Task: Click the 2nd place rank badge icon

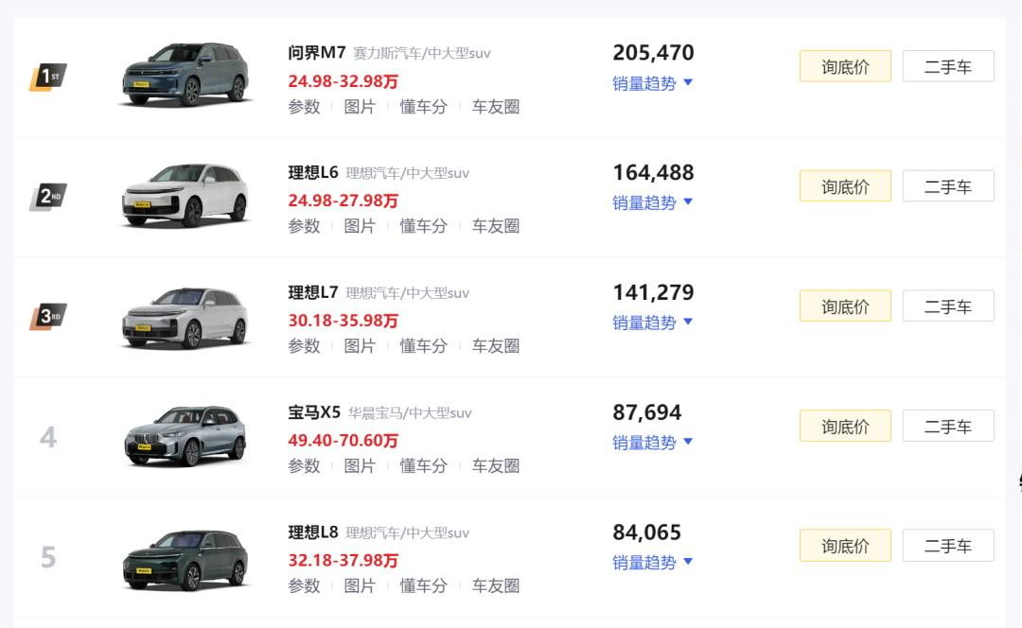Action: (48, 197)
